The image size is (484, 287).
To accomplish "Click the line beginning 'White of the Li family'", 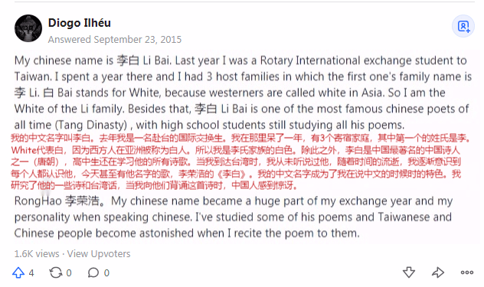I will [241, 109].
